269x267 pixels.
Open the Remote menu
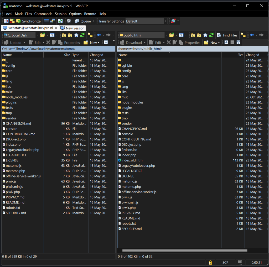pyautogui.click(x=90, y=14)
